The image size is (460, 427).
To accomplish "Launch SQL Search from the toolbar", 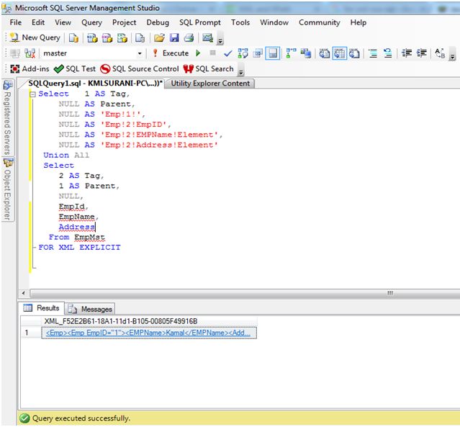I will click(209, 69).
